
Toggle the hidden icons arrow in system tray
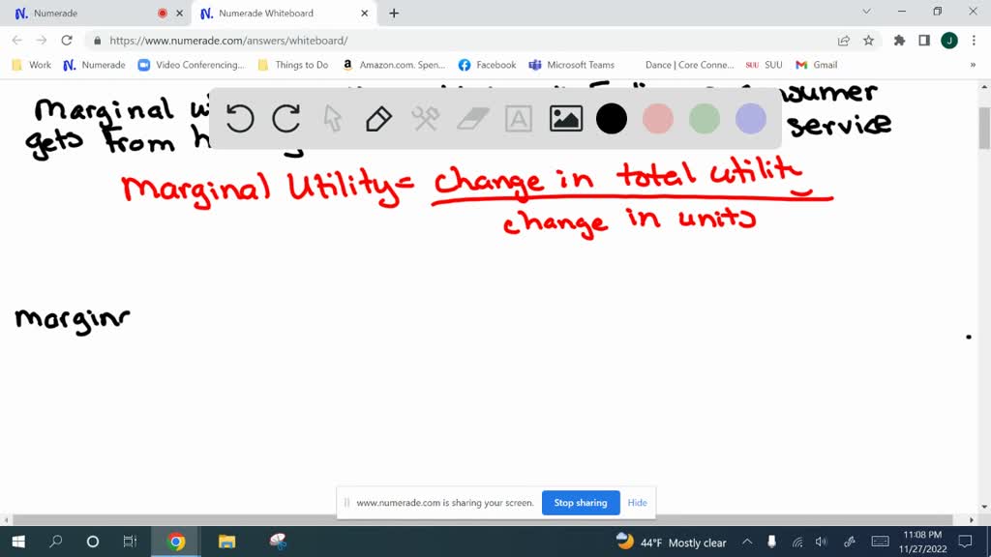(x=748, y=542)
